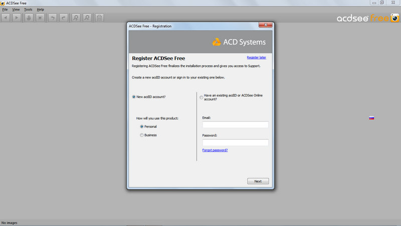Screen dimensions: 401x226
Task: Open the File menu
Action: point(5,10)
